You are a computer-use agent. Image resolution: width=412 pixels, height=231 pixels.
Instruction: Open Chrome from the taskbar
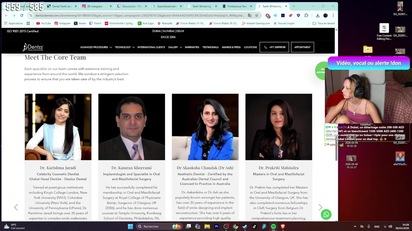coord(236,227)
